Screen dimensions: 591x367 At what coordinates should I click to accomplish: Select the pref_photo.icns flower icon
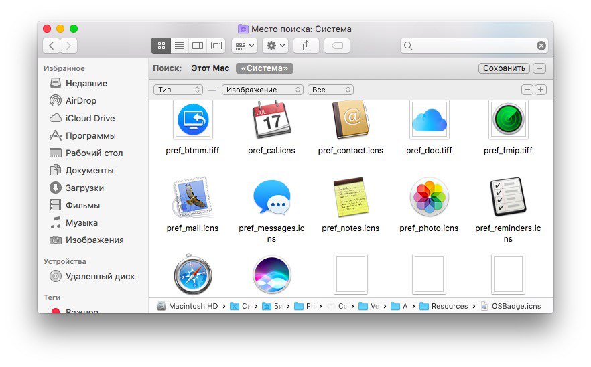pyautogui.click(x=430, y=197)
